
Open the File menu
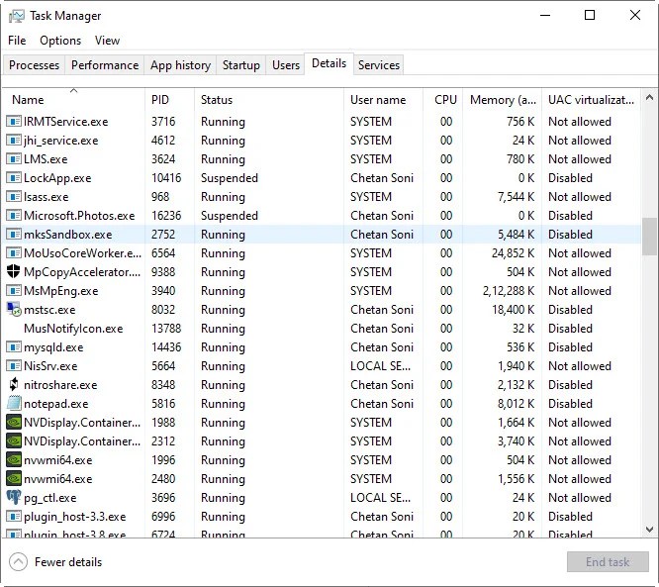(x=17, y=41)
